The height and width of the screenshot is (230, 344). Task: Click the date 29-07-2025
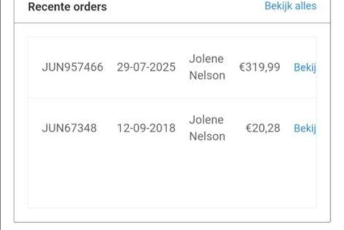point(146,67)
